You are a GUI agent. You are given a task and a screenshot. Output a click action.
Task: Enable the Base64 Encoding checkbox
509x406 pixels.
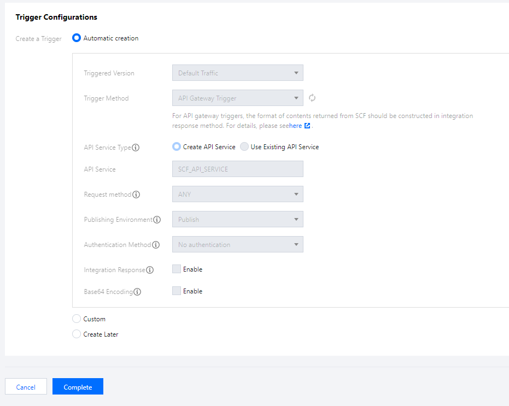click(x=177, y=291)
